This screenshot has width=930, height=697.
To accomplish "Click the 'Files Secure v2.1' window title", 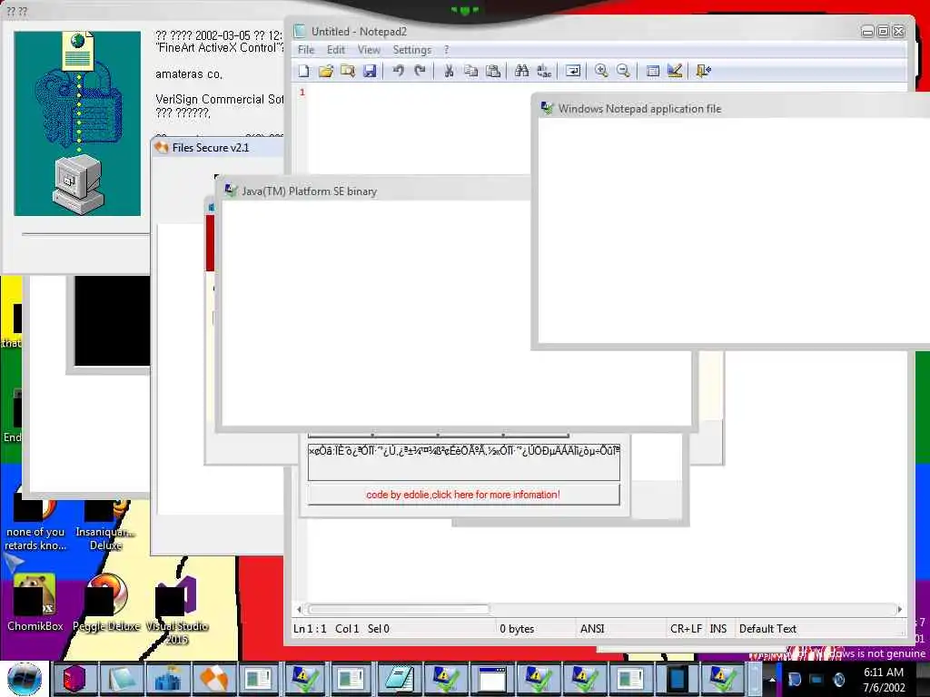I will (211, 148).
